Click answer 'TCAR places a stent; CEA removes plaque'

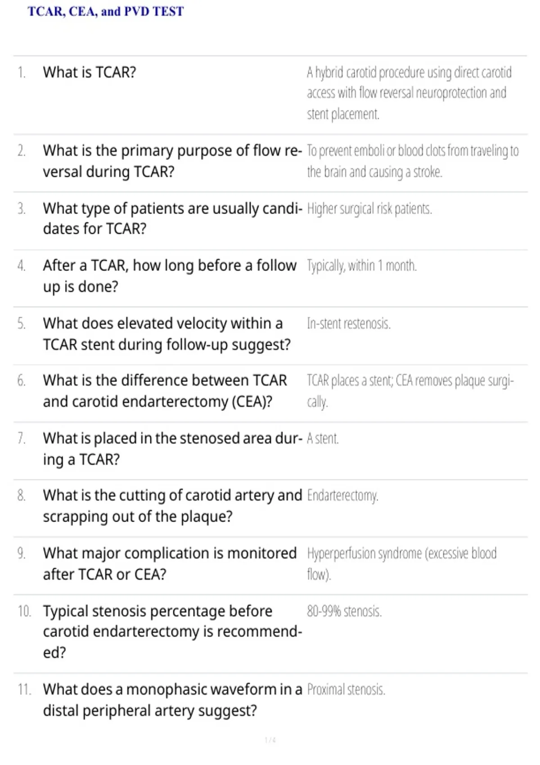click(410, 391)
